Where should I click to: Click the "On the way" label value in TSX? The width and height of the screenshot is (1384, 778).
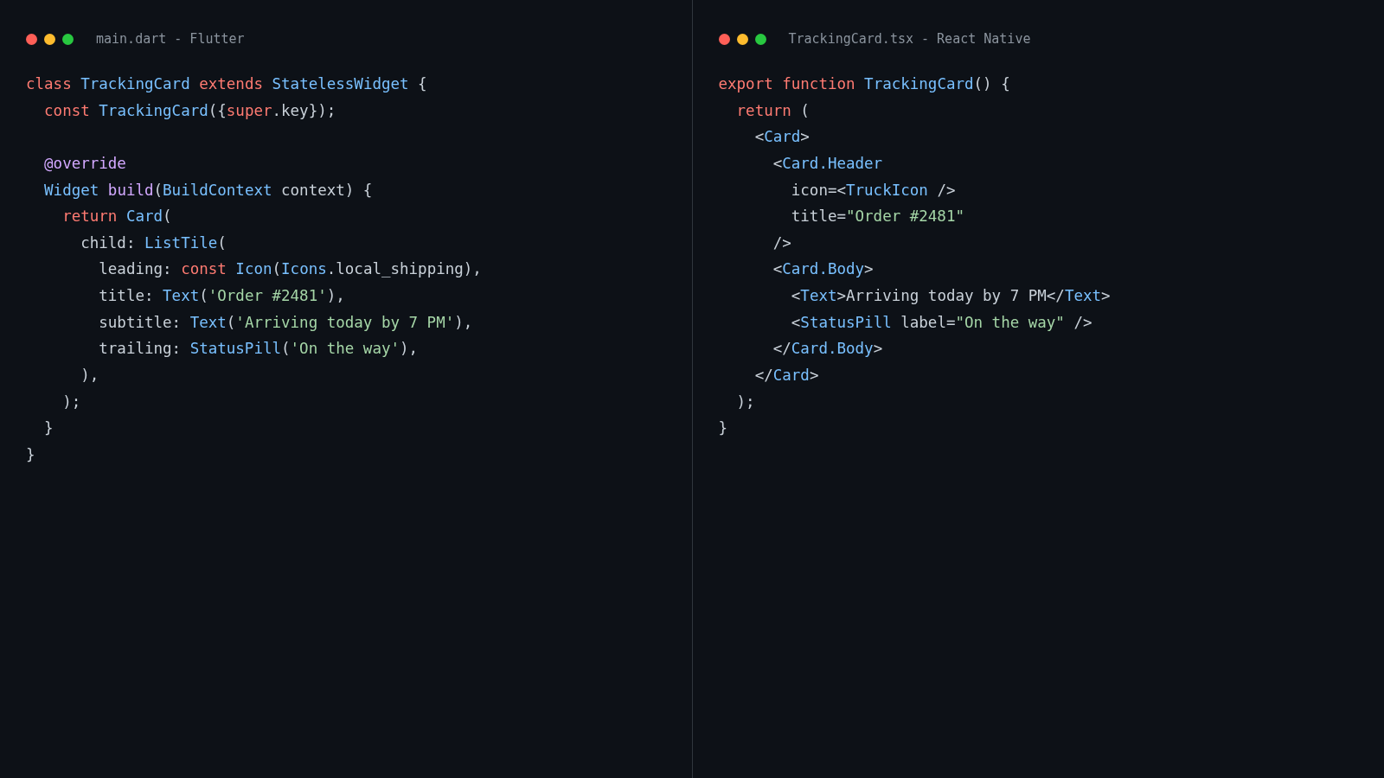pyautogui.click(x=1009, y=322)
